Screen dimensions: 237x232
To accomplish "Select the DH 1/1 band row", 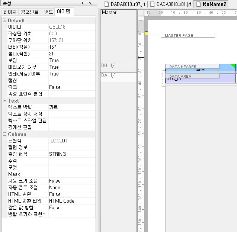I will pos(118,68).
